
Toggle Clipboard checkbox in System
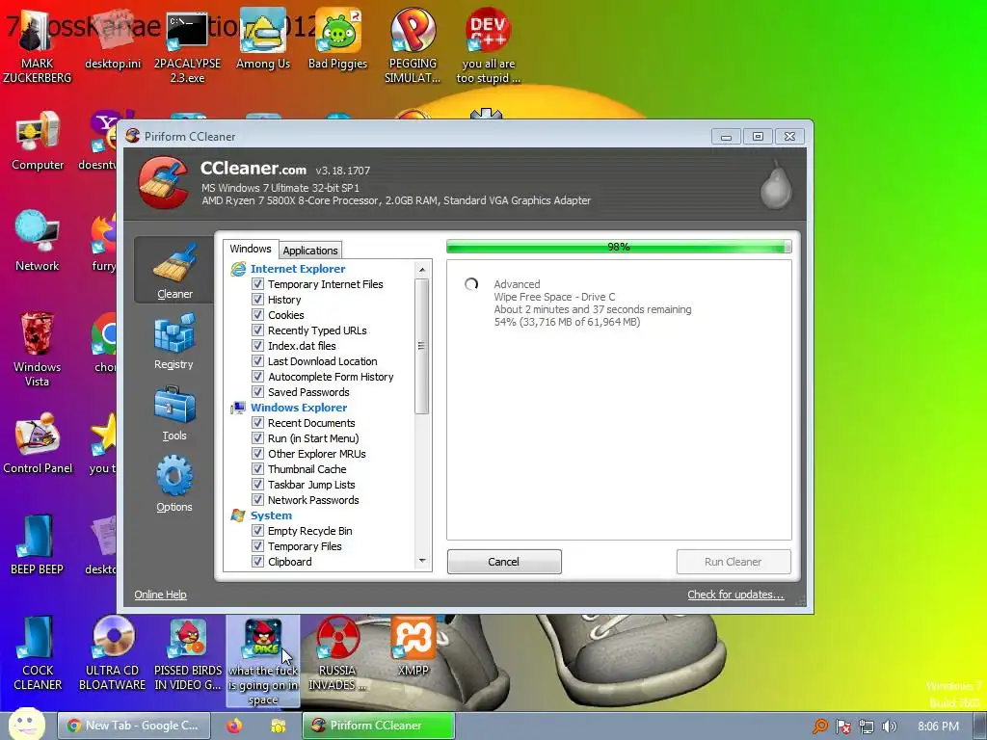click(257, 562)
